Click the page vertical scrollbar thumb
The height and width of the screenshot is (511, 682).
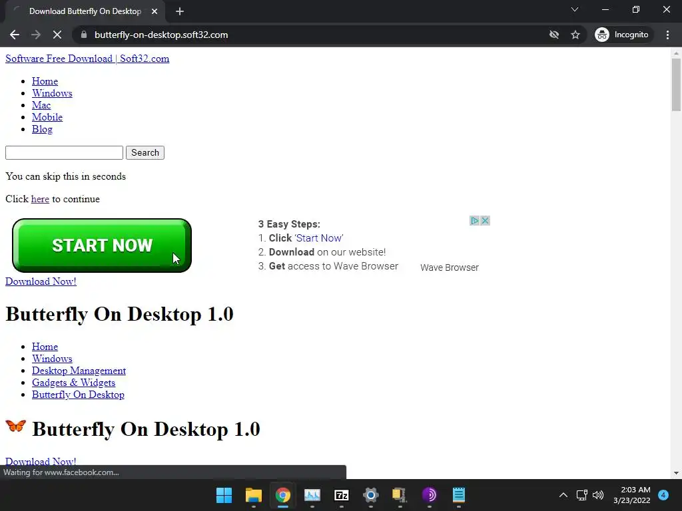click(x=676, y=85)
